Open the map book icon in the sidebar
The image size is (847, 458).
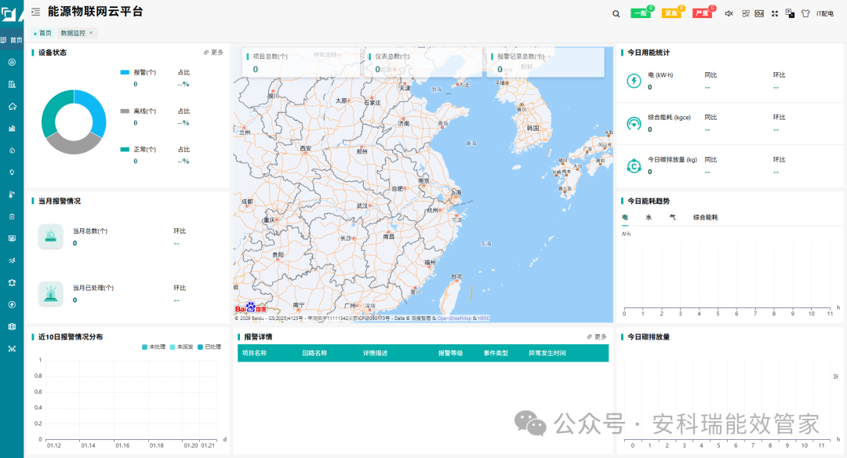pyautogui.click(x=12, y=327)
